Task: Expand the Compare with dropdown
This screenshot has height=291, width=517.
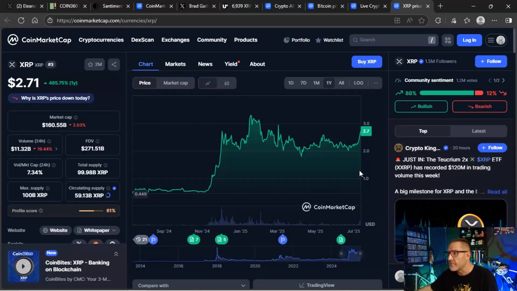Action: coord(191,285)
